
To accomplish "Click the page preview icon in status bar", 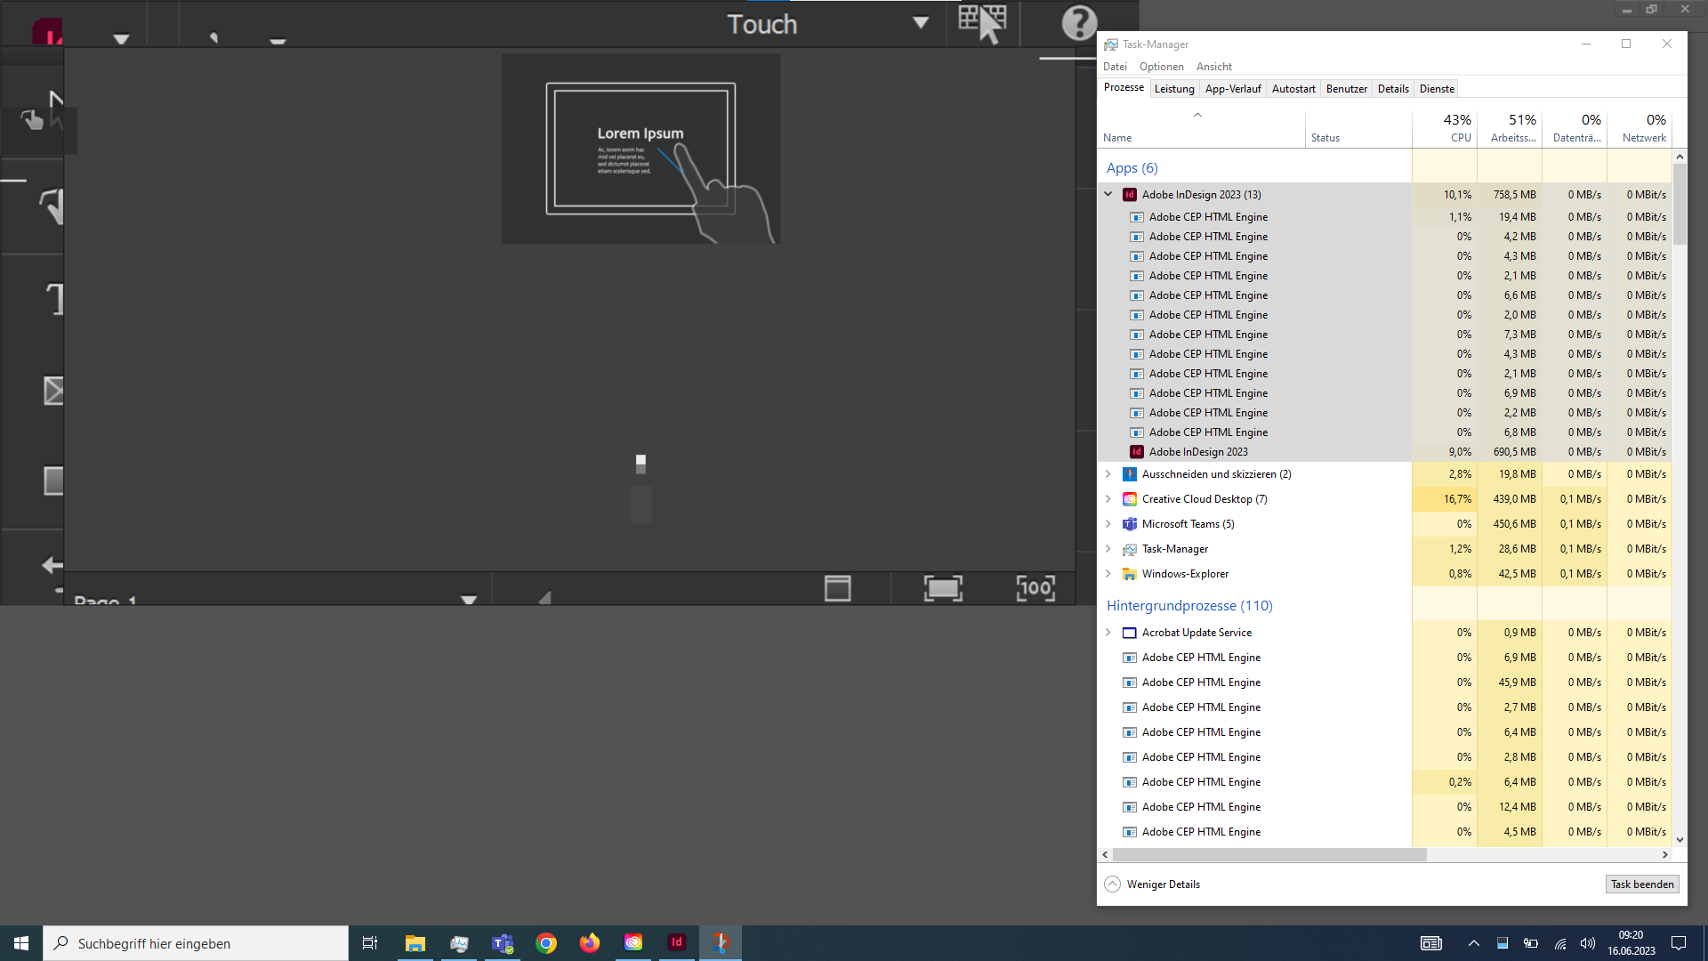I will click(836, 587).
